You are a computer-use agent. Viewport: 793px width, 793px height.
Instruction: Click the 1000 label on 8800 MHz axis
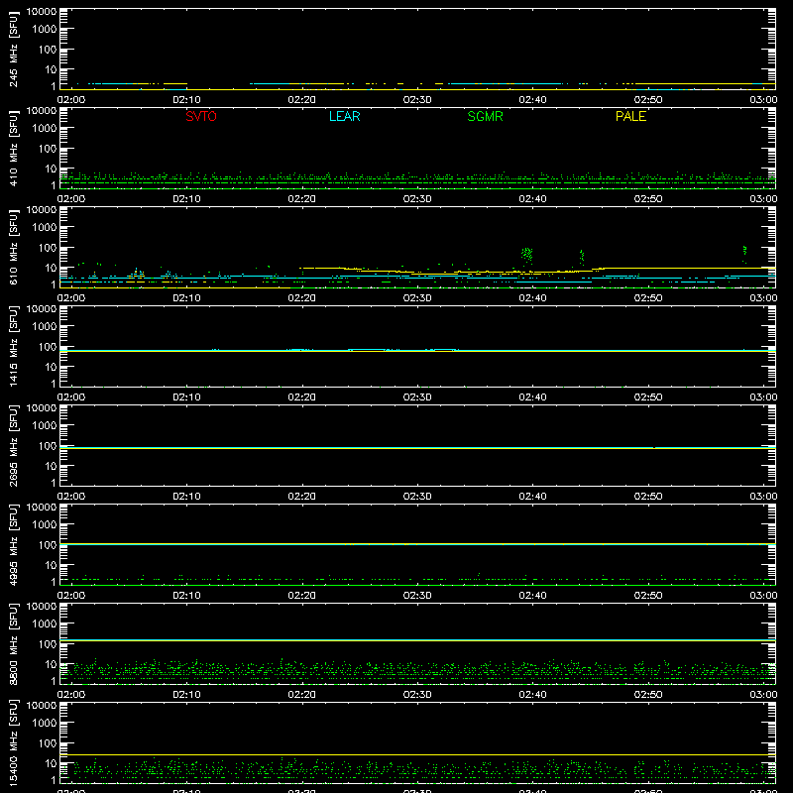(x=45, y=624)
